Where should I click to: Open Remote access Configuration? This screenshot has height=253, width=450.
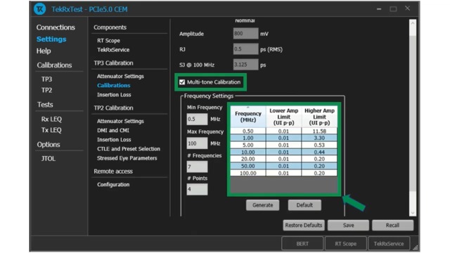(113, 185)
